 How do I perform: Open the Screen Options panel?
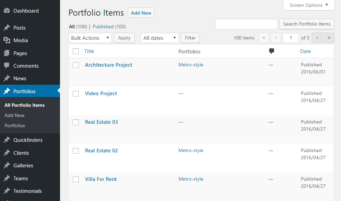pos(306,5)
